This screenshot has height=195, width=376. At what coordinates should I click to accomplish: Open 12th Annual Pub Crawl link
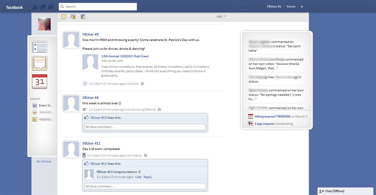point(124,56)
